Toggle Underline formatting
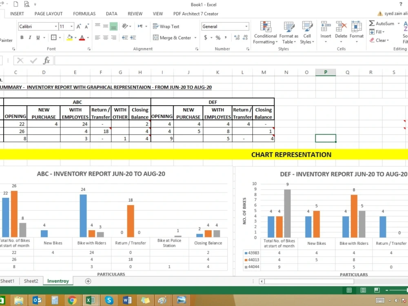Image resolution: width=408 pixels, height=306 pixels. click(x=38, y=38)
